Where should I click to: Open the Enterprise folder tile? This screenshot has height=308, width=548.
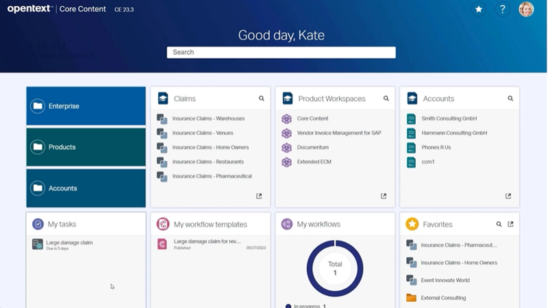[x=86, y=106]
